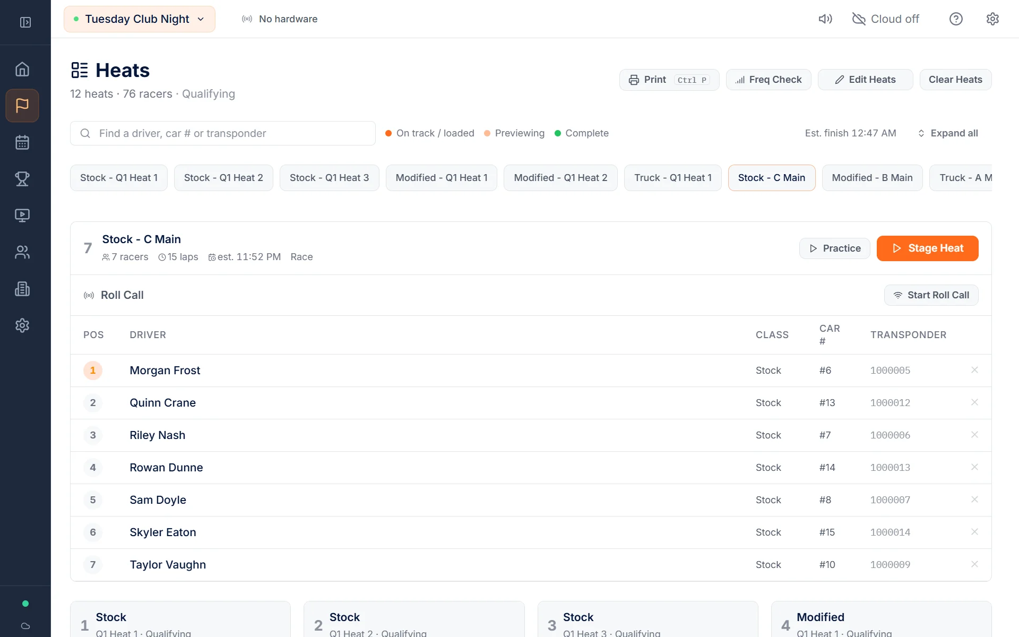Click the Print button
This screenshot has height=637, width=1019.
coord(669,80)
